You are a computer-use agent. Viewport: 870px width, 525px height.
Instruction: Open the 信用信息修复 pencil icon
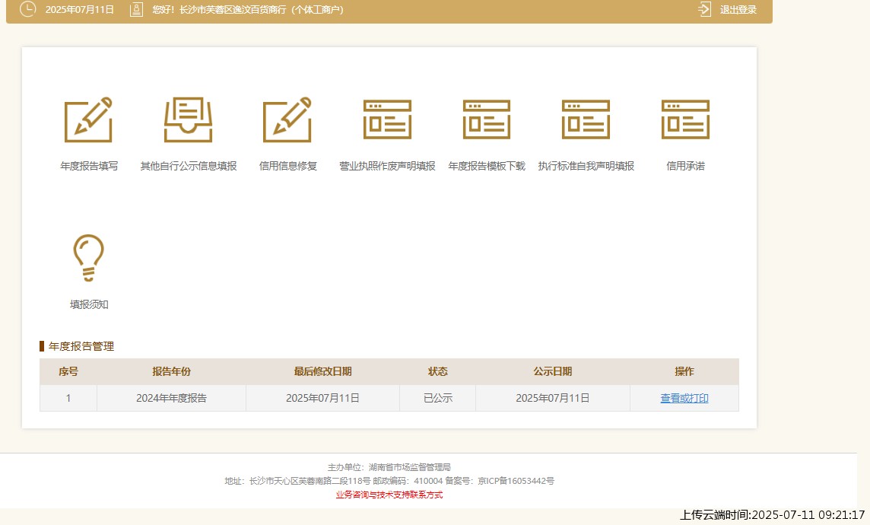287,120
